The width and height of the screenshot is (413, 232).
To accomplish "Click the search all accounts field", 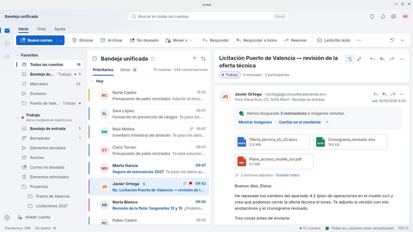I will 208,16.
